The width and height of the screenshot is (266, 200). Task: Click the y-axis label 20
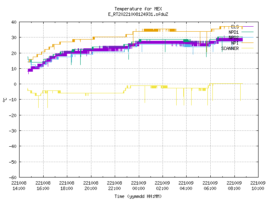pyautogui.click(x=14, y=53)
